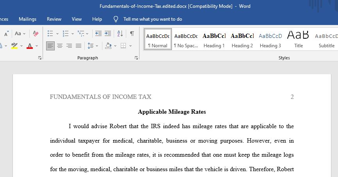Viewport: 338px width, 177px height.
Task: Apply the Heading 1 style
Action: tap(214, 39)
